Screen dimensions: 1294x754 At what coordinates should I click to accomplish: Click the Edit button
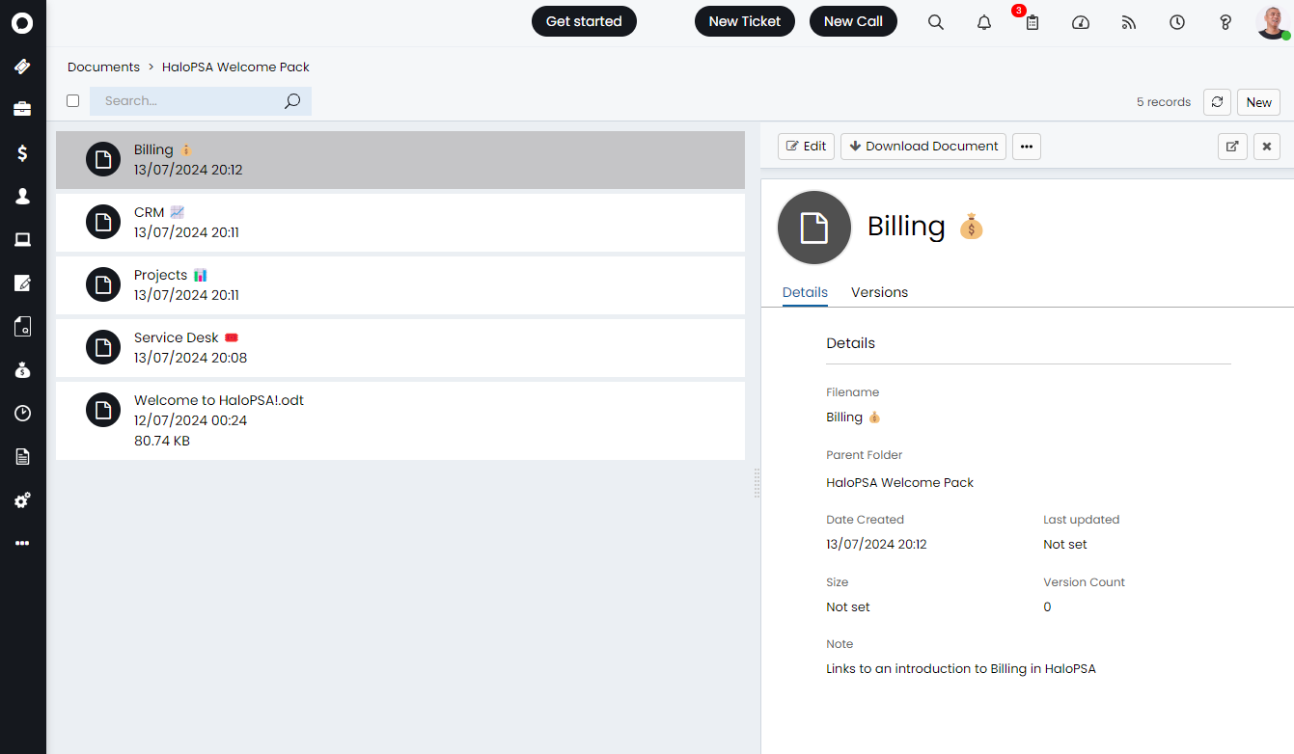pyautogui.click(x=806, y=147)
